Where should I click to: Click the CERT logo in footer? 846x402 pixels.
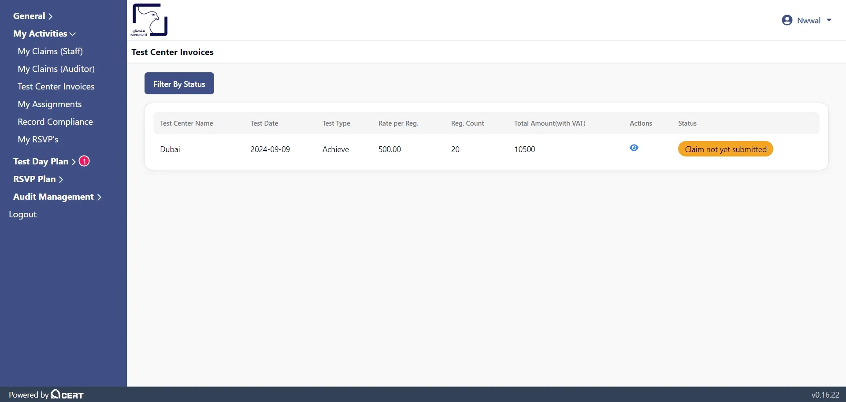click(x=66, y=395)
